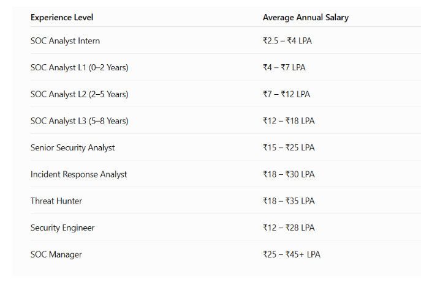
Task: Select SOC Analyst L2 (2–5 Years) entry
Action: (79, 94)
